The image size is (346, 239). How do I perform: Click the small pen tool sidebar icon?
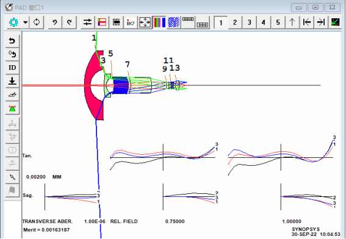12,177
